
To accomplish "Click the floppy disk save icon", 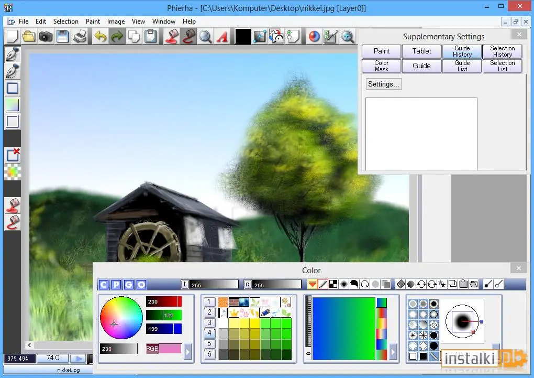I will (63, 37).
